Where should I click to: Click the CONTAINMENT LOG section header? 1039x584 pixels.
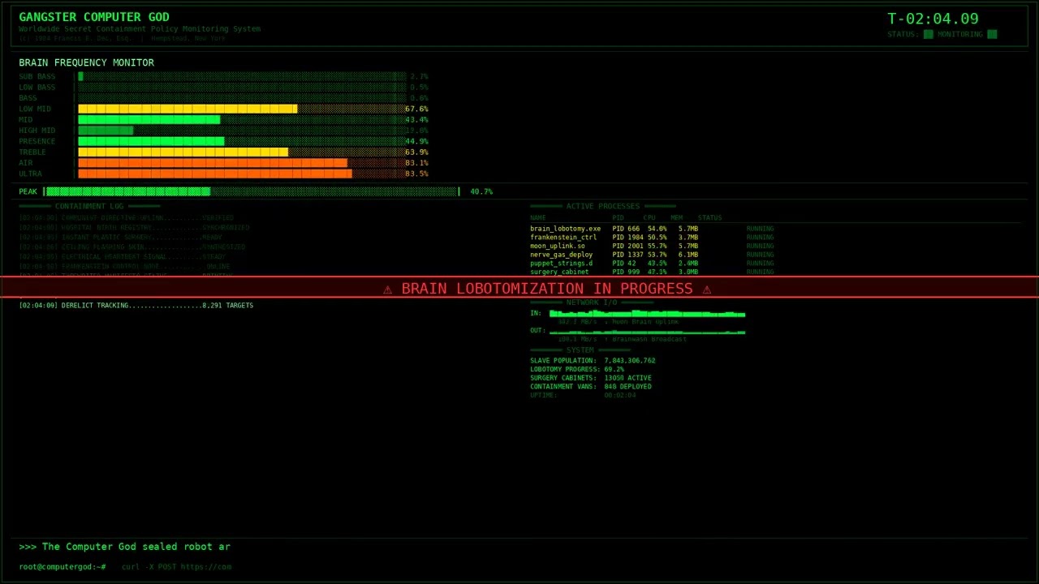[89, 206]
